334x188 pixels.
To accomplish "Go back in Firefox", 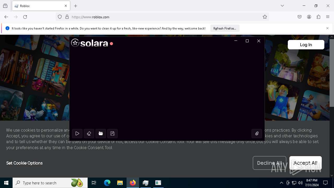I will (x=6, y=17).
